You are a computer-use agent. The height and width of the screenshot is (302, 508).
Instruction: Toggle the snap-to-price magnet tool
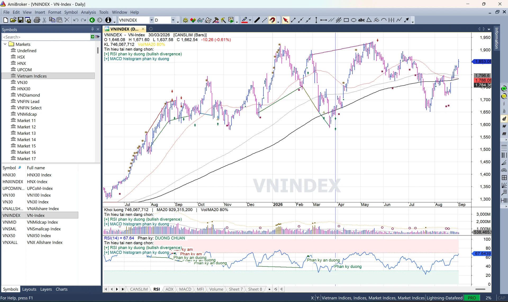tap(272, 20)
